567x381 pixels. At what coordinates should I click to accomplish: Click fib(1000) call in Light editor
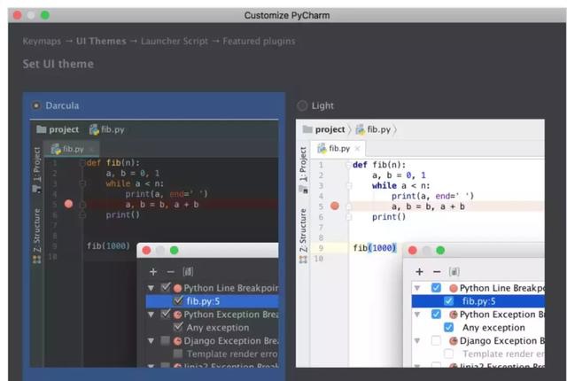click(x=375, y=248)
